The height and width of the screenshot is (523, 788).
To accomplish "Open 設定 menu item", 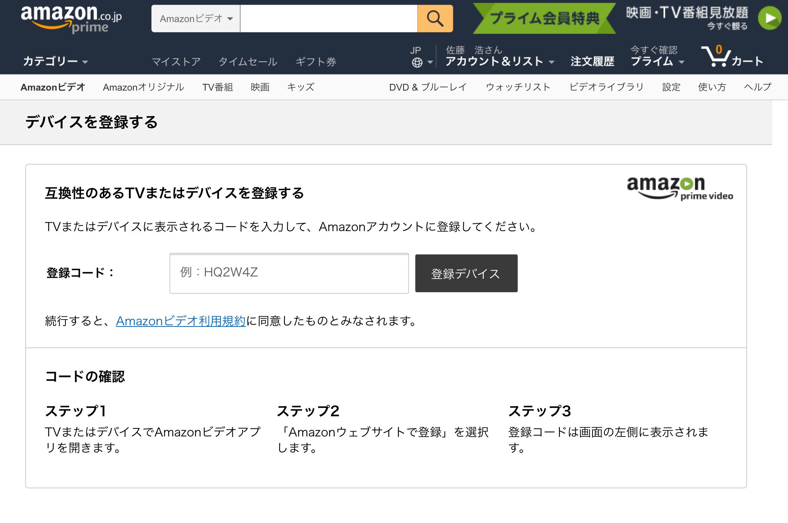I will [671, 87].
